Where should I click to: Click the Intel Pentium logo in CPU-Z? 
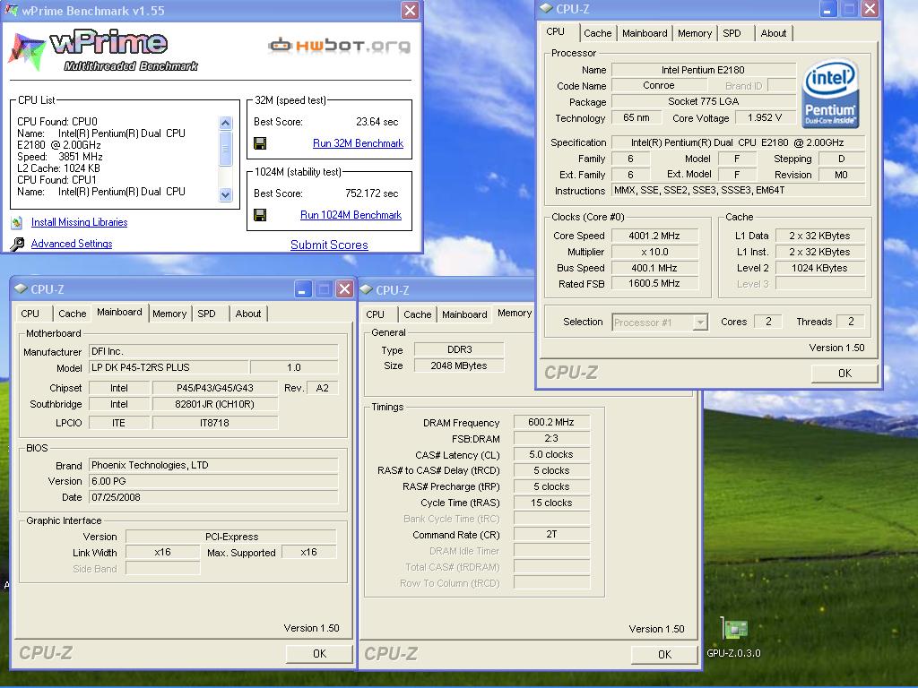(x=830, y=93)
